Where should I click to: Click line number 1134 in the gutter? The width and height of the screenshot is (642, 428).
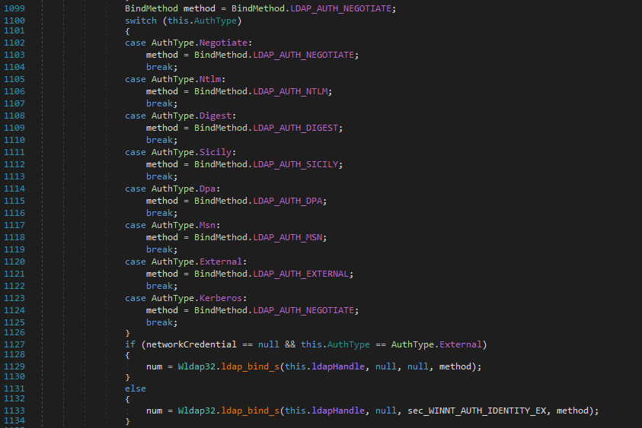tap(14, 420)
